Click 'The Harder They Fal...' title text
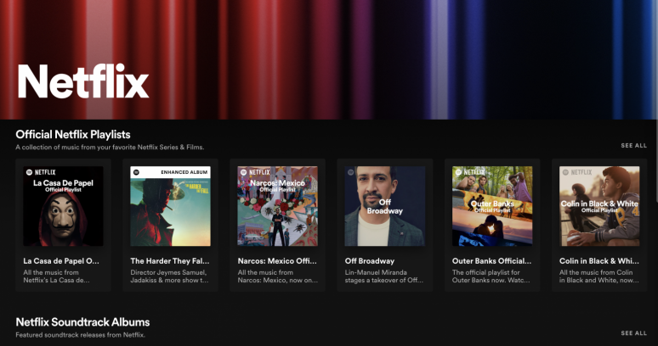 (x=168, y=261)
